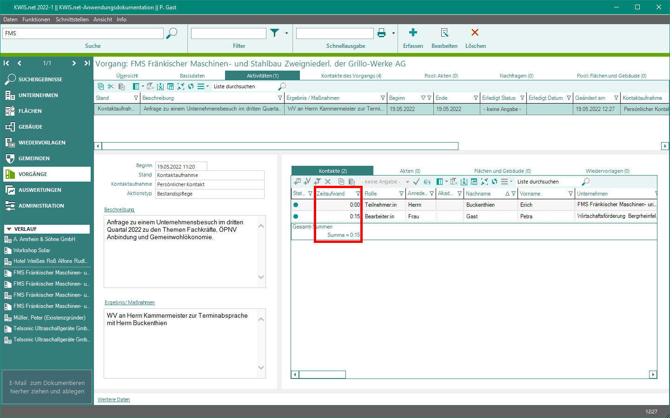The width and height of the screenshot is (670, 418).
Task: Click horizontal scrollbar thumb of the Kontakte list
Action: pos(322,374)
